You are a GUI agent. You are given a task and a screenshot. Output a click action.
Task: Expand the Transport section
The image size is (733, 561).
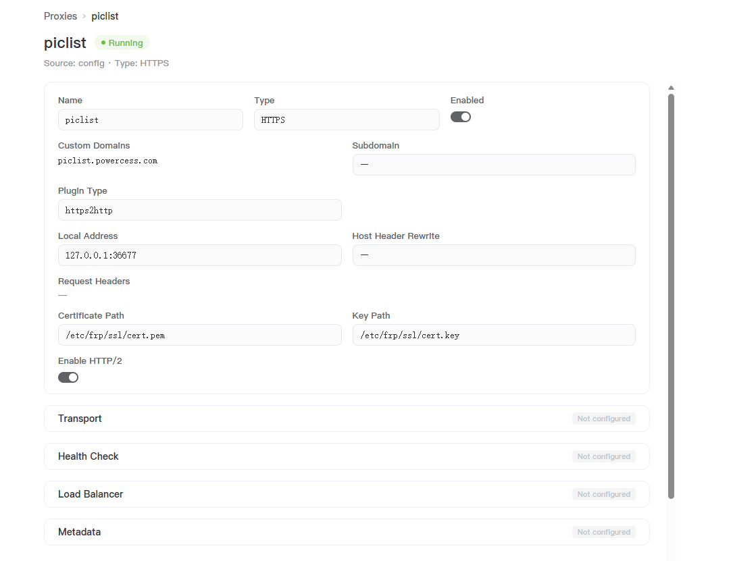pyautogui.click(x=347, y=419)
